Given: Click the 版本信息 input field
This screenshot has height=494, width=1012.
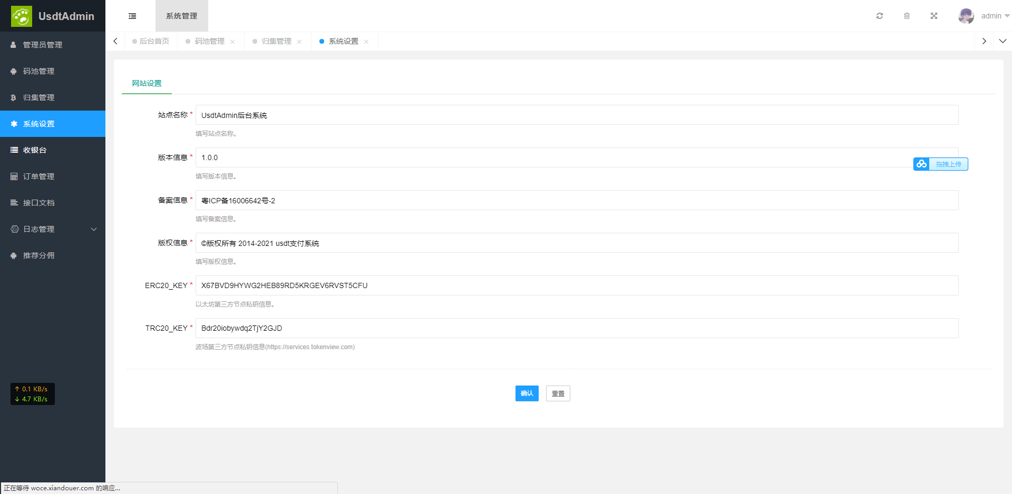Looking at the screenshot, I should (x=577, y=157).
